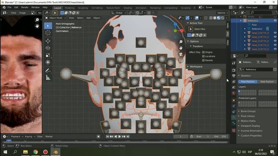Viewport: 278px width, 156px height.
Task: Toggle camera view icon in viewport
Action: pos(181,54)
